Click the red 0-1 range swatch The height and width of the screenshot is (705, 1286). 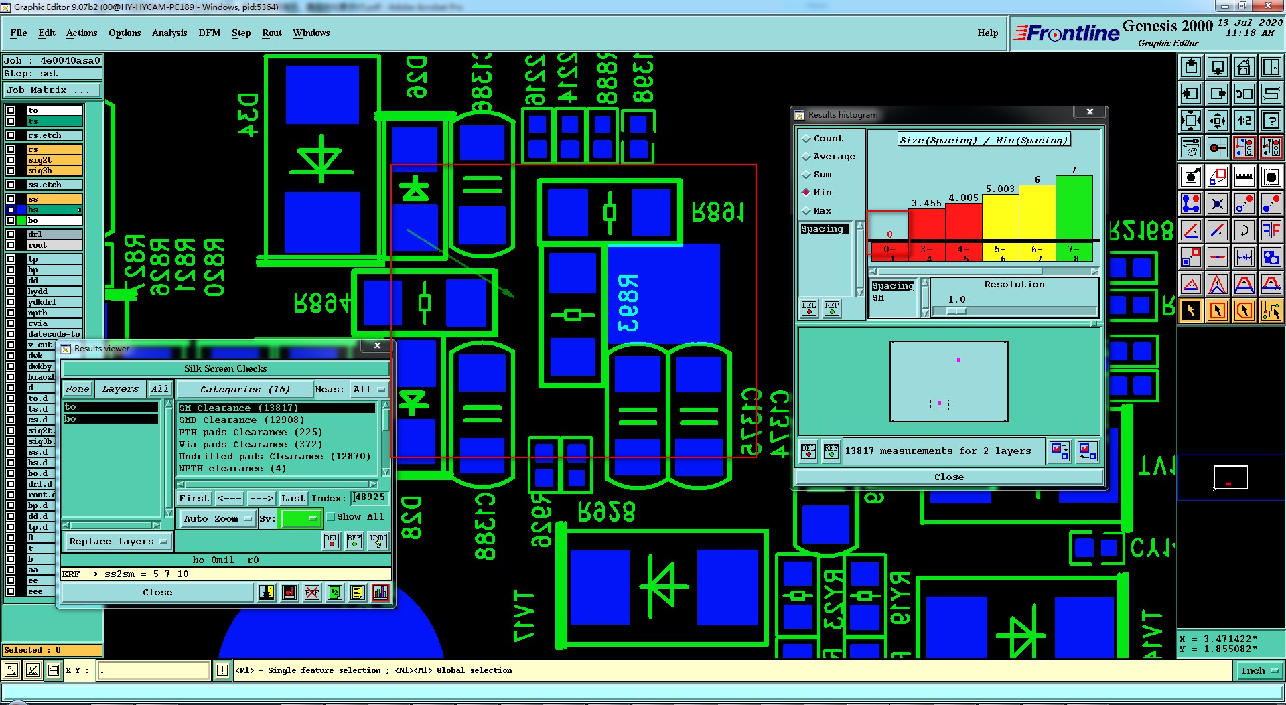coord(889,252)
